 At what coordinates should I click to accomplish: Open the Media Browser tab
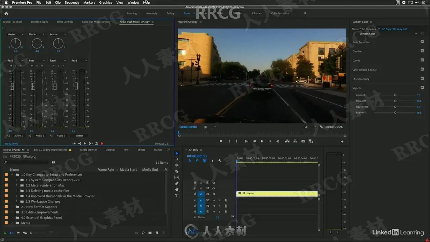point(88,150)
